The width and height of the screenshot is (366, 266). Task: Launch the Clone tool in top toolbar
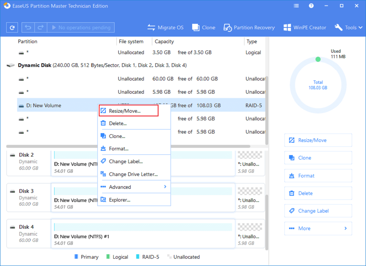[204, 27]
